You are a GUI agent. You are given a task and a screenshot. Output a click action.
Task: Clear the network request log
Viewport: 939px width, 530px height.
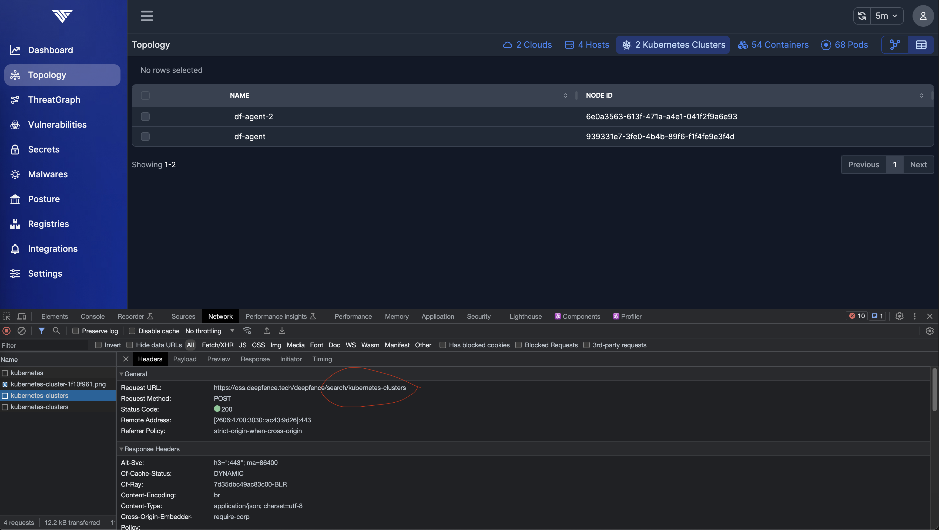22,331
